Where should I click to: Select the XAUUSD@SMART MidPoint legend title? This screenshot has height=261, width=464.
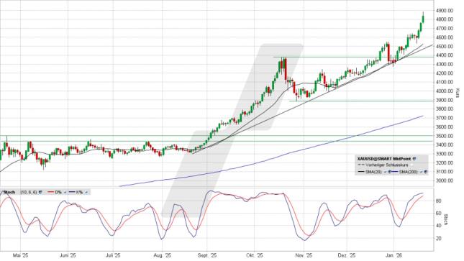pos(384,159)
